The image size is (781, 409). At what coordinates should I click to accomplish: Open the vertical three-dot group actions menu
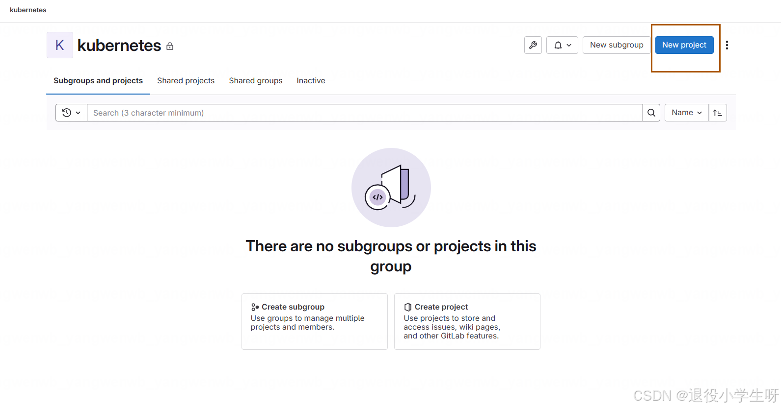pyautogui.click(x=727, y=45)
